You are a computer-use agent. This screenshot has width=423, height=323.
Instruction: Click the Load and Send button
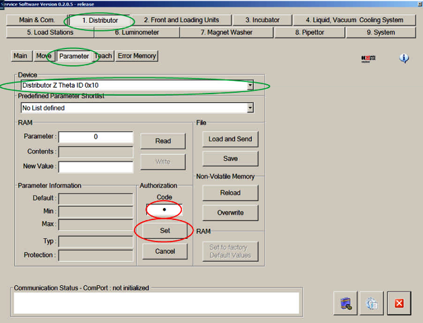pyautogui.click(x=230, y=139)
